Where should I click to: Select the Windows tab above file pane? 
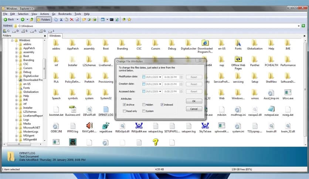[x=55, y=36]
